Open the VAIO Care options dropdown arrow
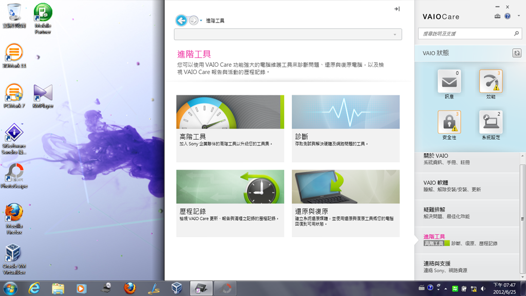The image size is (526, 296). (x=519, y=16)
